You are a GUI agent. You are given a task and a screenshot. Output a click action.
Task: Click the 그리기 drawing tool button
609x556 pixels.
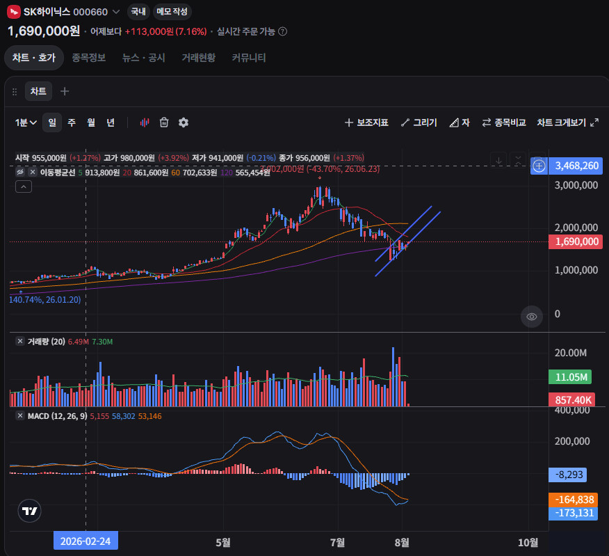(419, 122)
